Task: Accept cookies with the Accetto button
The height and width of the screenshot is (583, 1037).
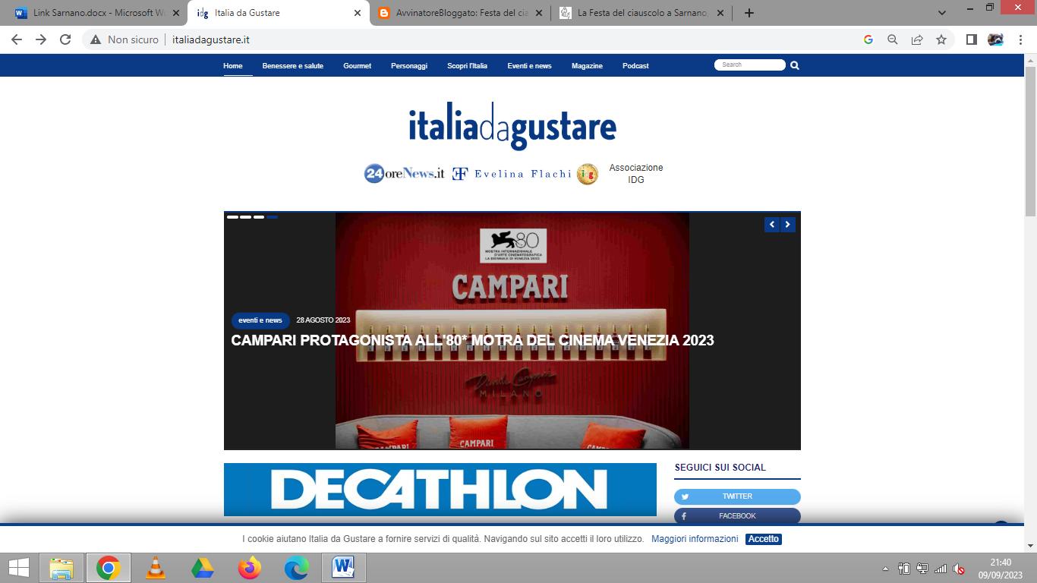Action: pyautogui.click(x=763, y=539)
